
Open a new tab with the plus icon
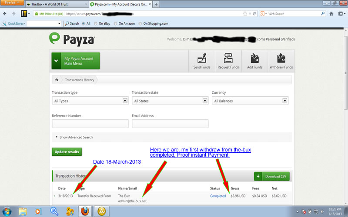[156, 4]
